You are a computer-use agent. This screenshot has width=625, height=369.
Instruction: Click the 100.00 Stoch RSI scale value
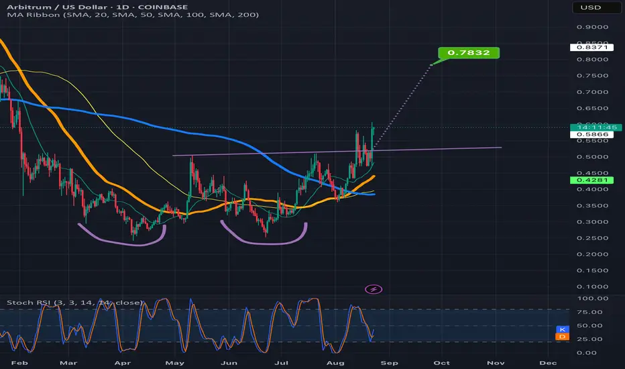tap(592, 299)
